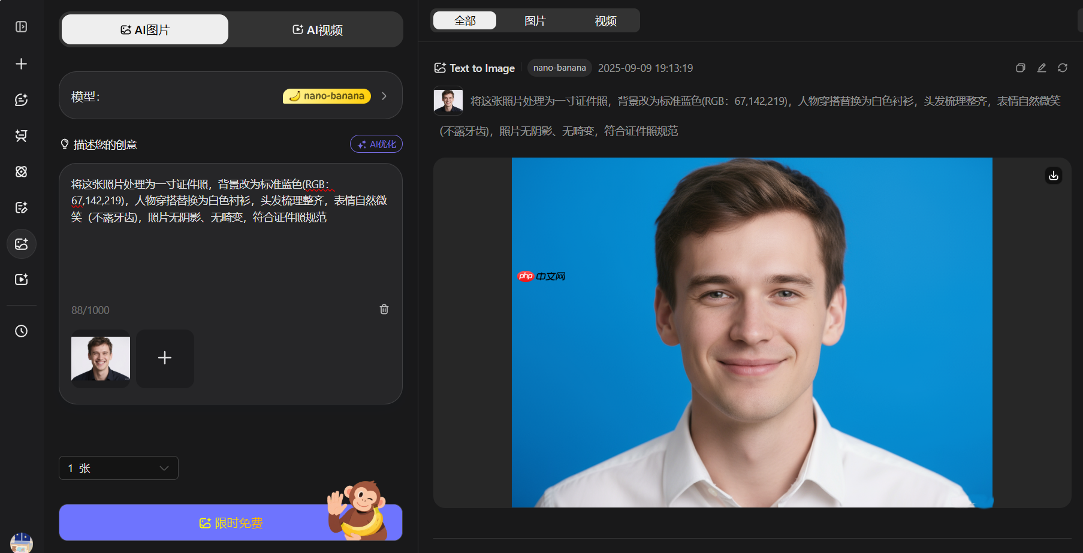Add another reference image with the plus tile
Viewport: 1083px width, 553px height.
[165, 358]
